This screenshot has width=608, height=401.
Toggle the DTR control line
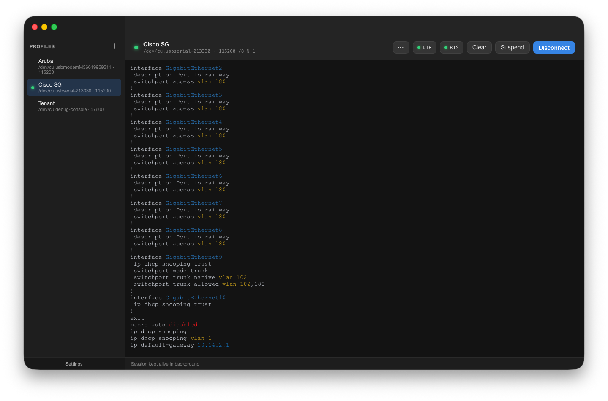tap(424, 47)
